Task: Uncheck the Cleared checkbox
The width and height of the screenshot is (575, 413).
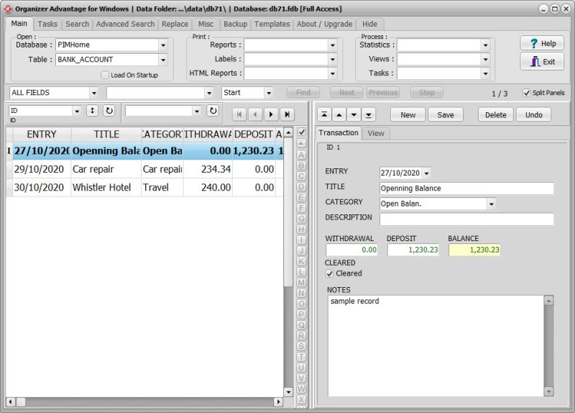Action: tap(329, 273)
